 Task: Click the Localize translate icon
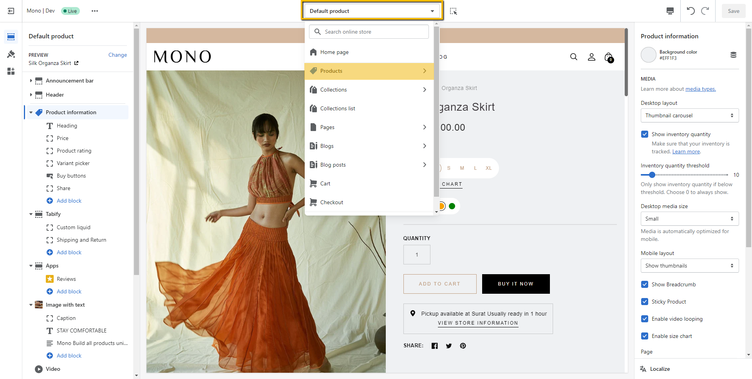pos(643,369)
